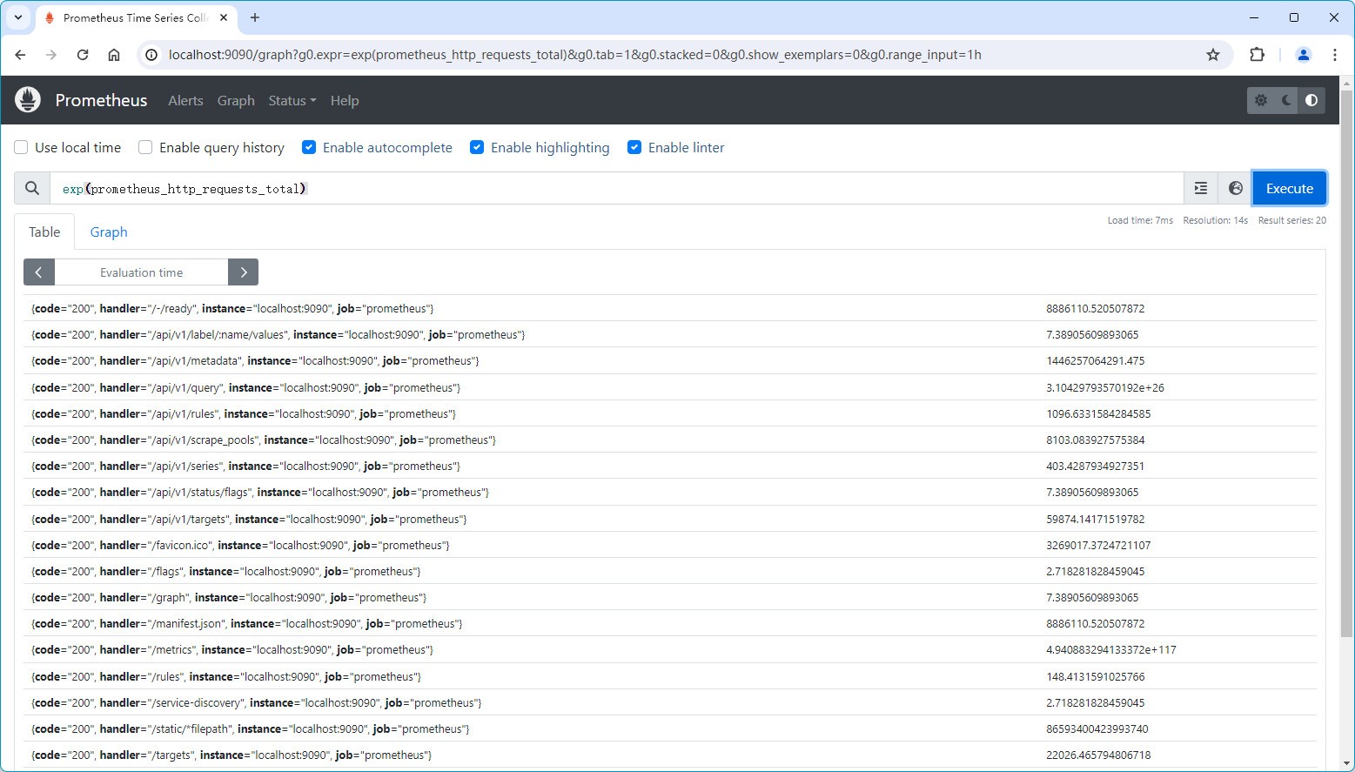Go to next evaluation time
The image size is (1355, 772).
[x=243, y=272]
